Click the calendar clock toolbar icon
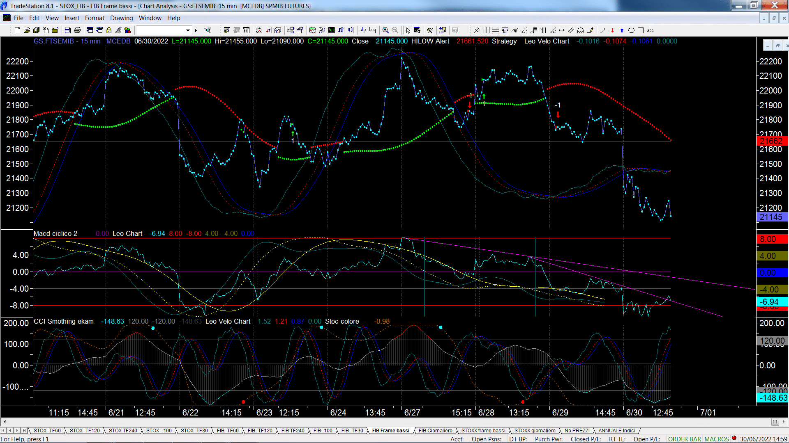This screenshot has height=443, width=789. coord(313,30)
